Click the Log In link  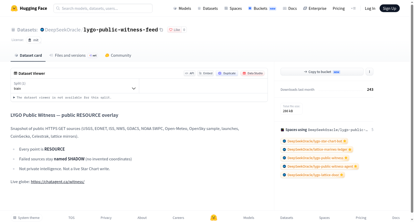click(370, 8)
